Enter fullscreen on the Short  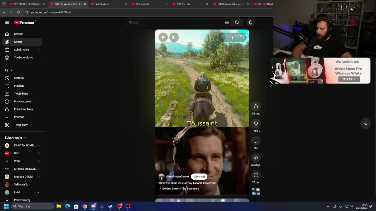(x=242, y=37)
